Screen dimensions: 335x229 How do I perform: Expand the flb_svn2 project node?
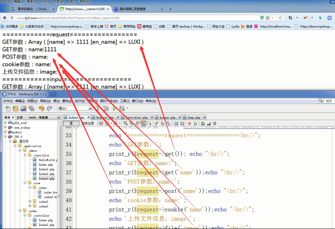point(5,122)
